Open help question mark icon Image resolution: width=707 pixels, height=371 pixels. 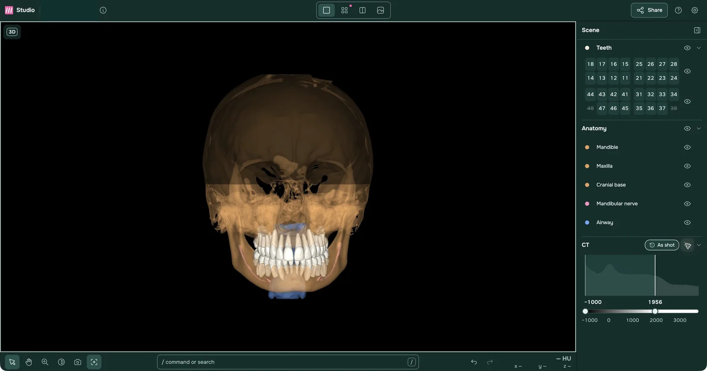tap(678, 10)
